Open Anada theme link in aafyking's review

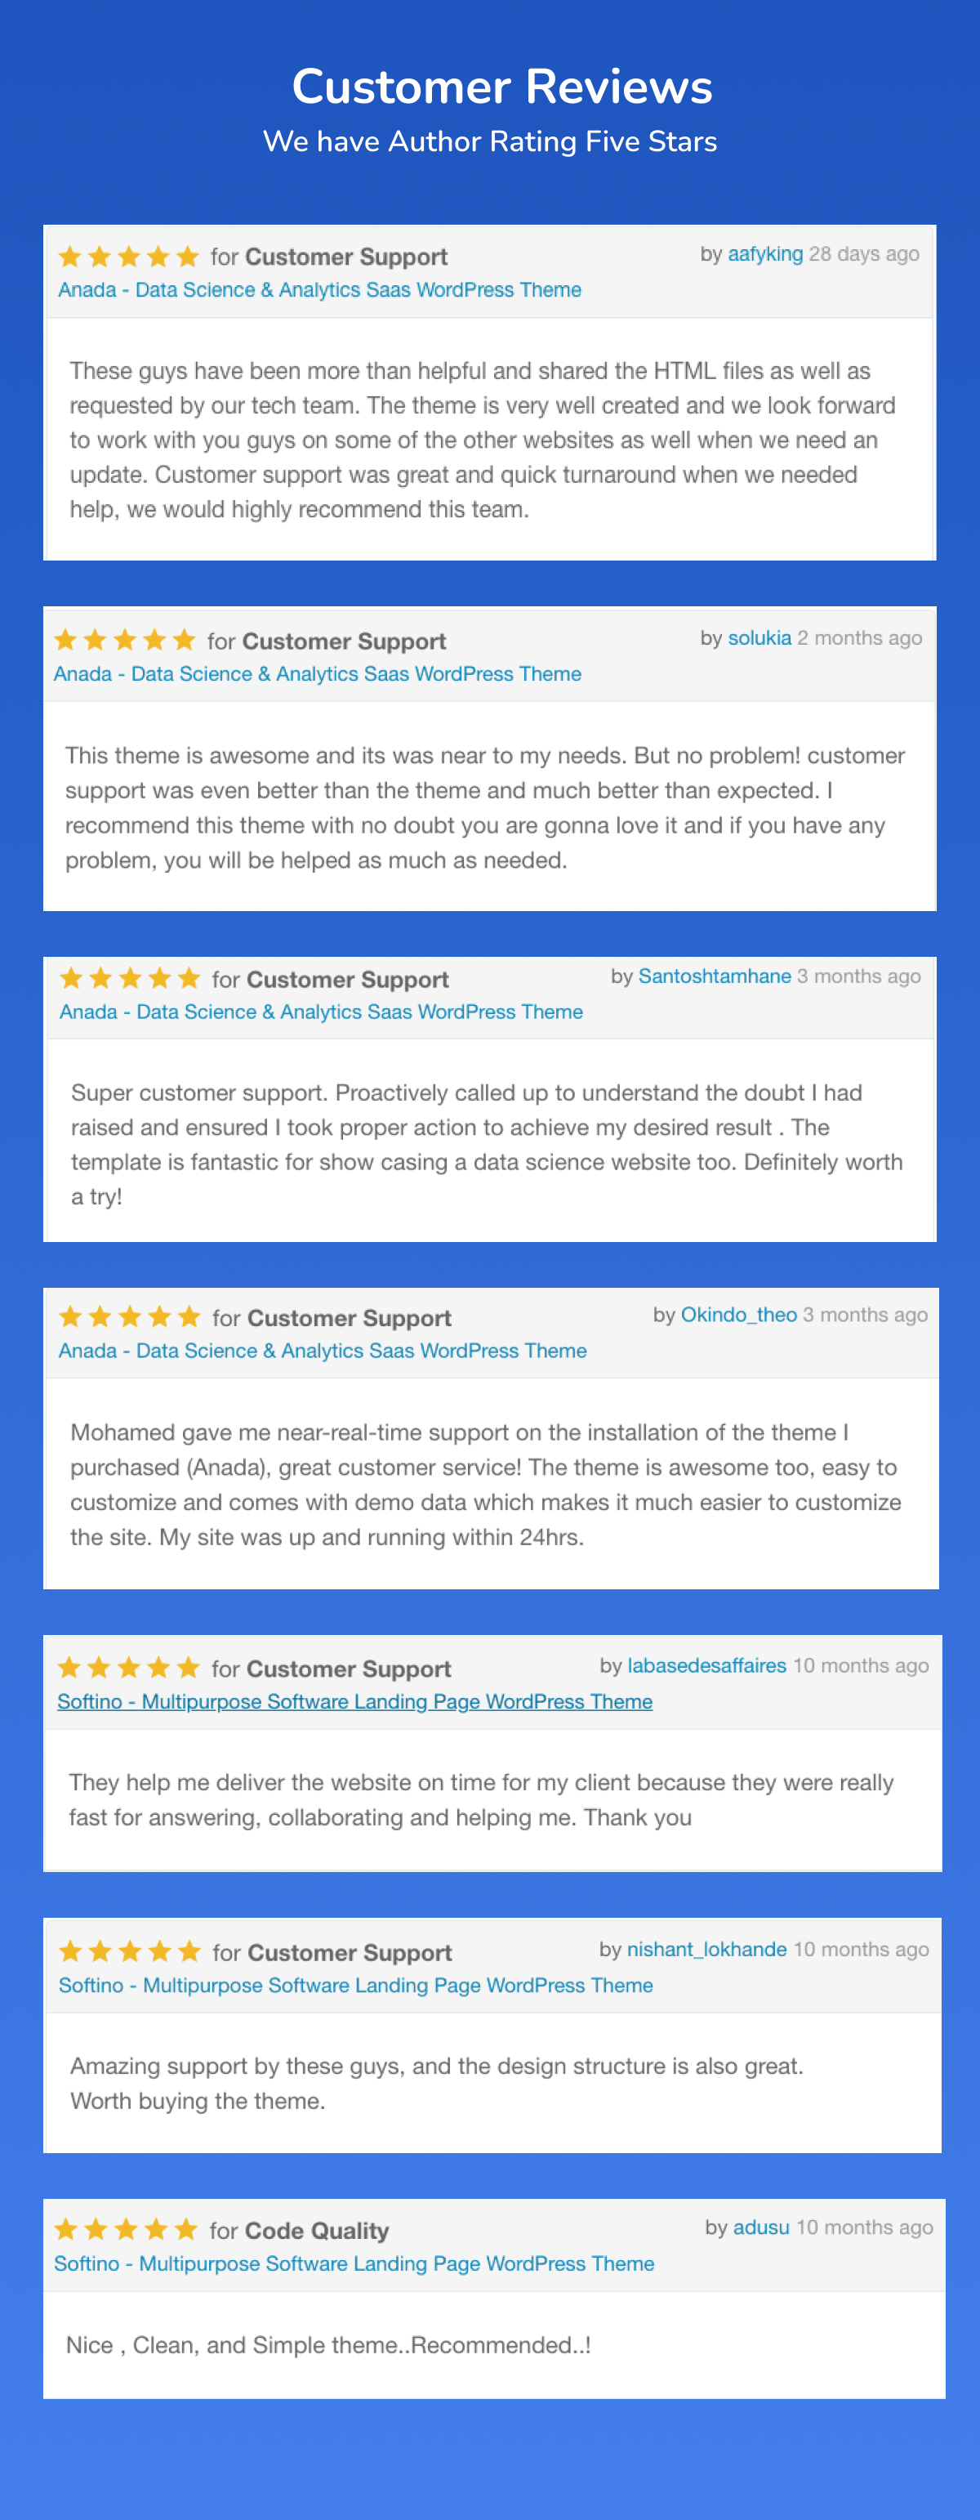click(x=318, y=289)
